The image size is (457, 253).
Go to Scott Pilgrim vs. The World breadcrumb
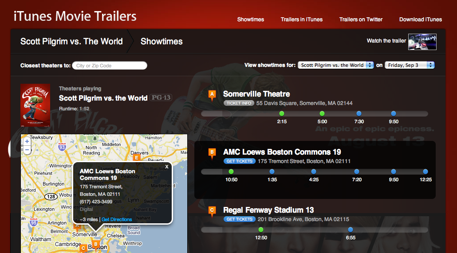(71, 41)
